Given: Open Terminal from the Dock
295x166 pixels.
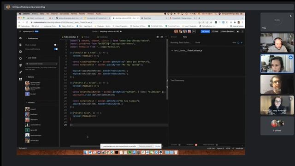Looking at the screenshot, I should click(117, 153).
